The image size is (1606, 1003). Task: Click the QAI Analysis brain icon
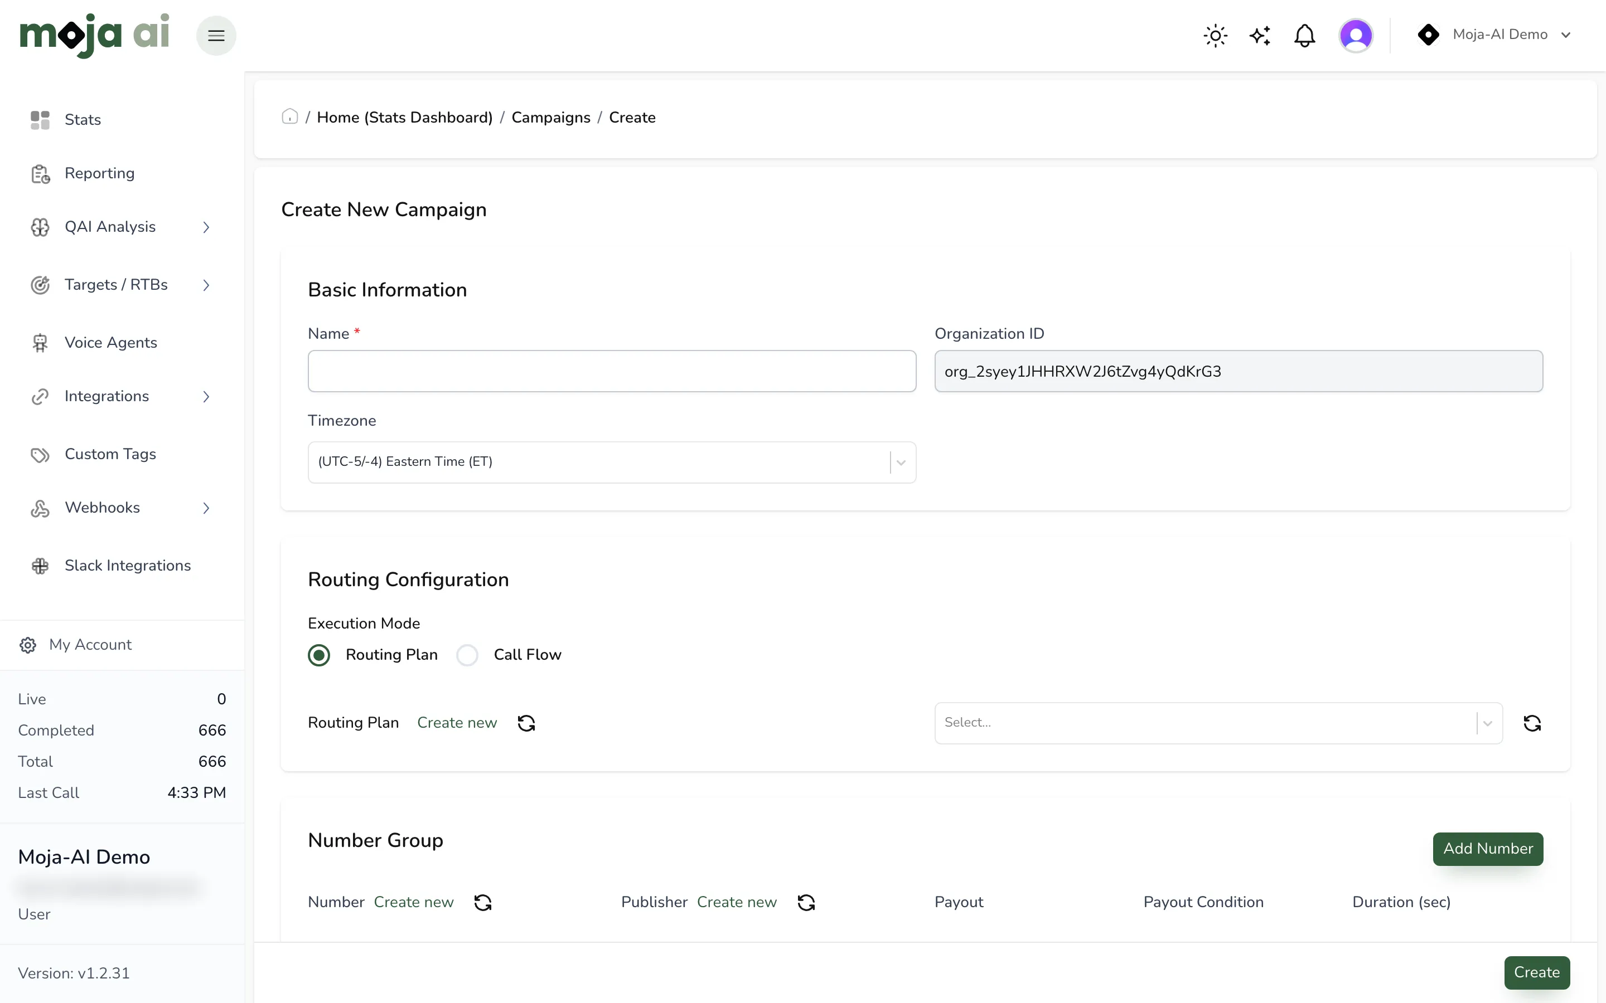(40, 227)
